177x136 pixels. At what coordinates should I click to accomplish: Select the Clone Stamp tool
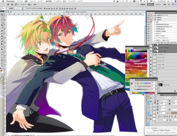(x=2, y=36)
